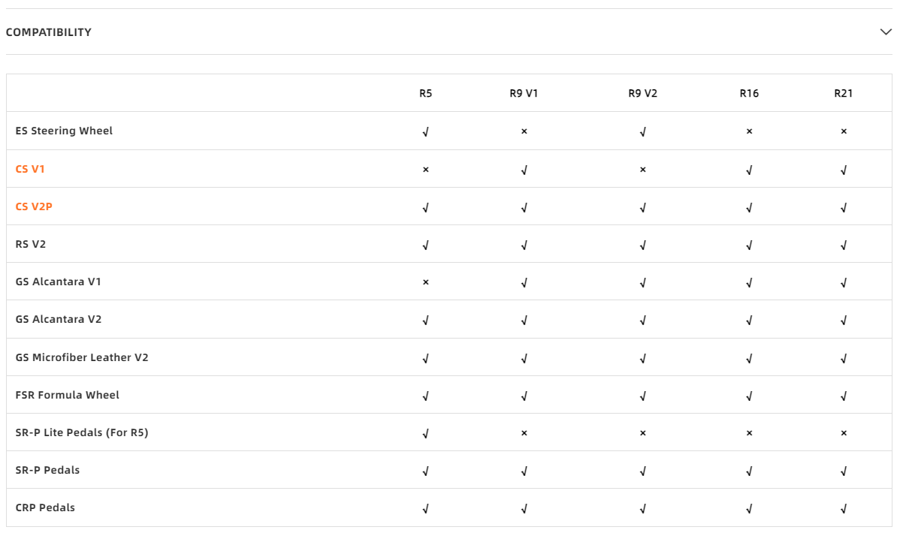Click the R5 column header

tap(426, 94)
